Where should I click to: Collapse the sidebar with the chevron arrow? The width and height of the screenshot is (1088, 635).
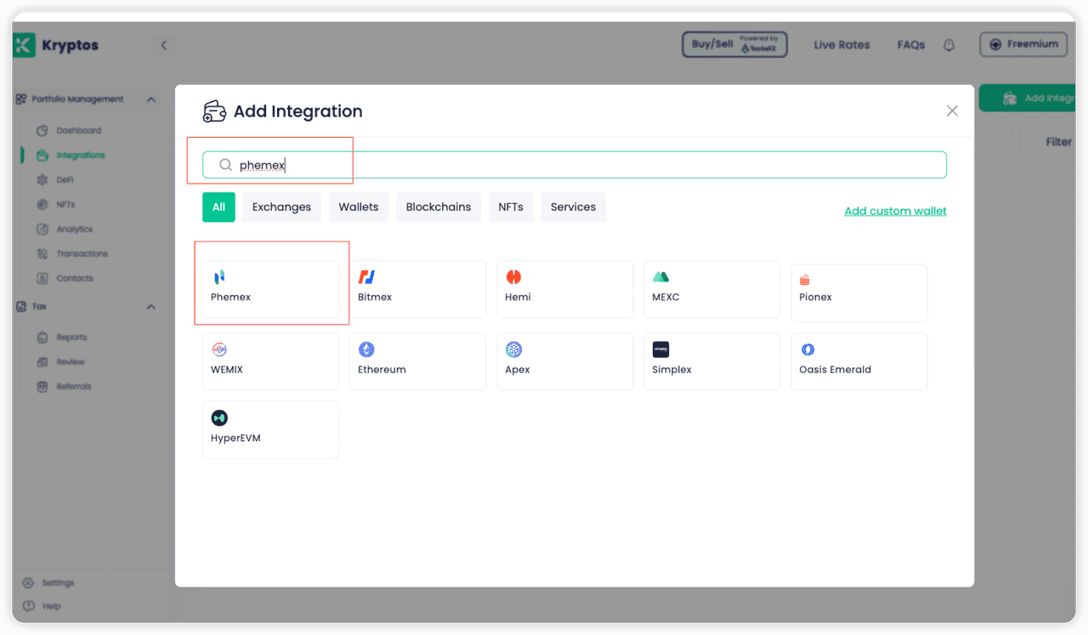coord(164,45)
